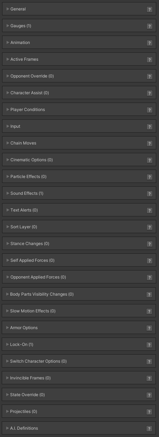Expand the Animation foldout arrow
Viewport: 159px width, 437px height.
click(x=8, y=43)
